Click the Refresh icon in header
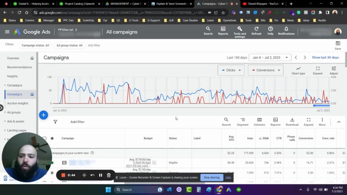Screen dimensions: 347x195 click(x=256, y=31)
